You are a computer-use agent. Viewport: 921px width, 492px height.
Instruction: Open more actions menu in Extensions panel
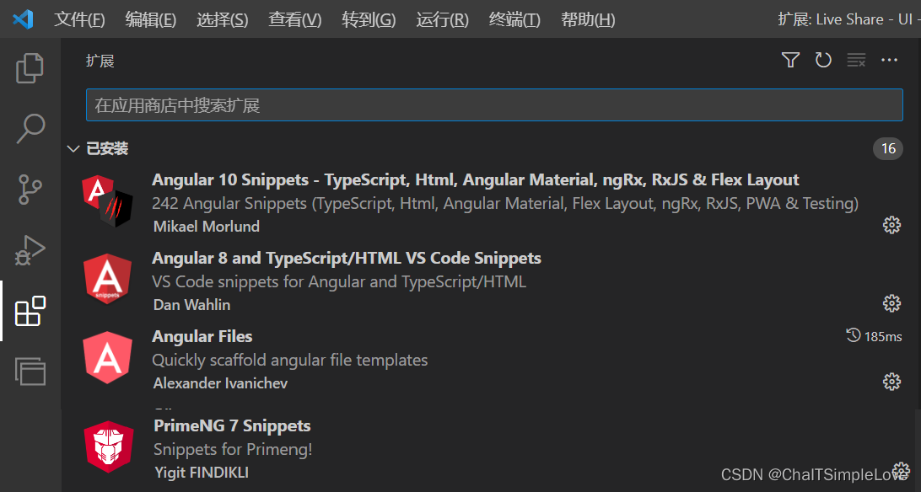pyautogui.click(x=889, y=60)
